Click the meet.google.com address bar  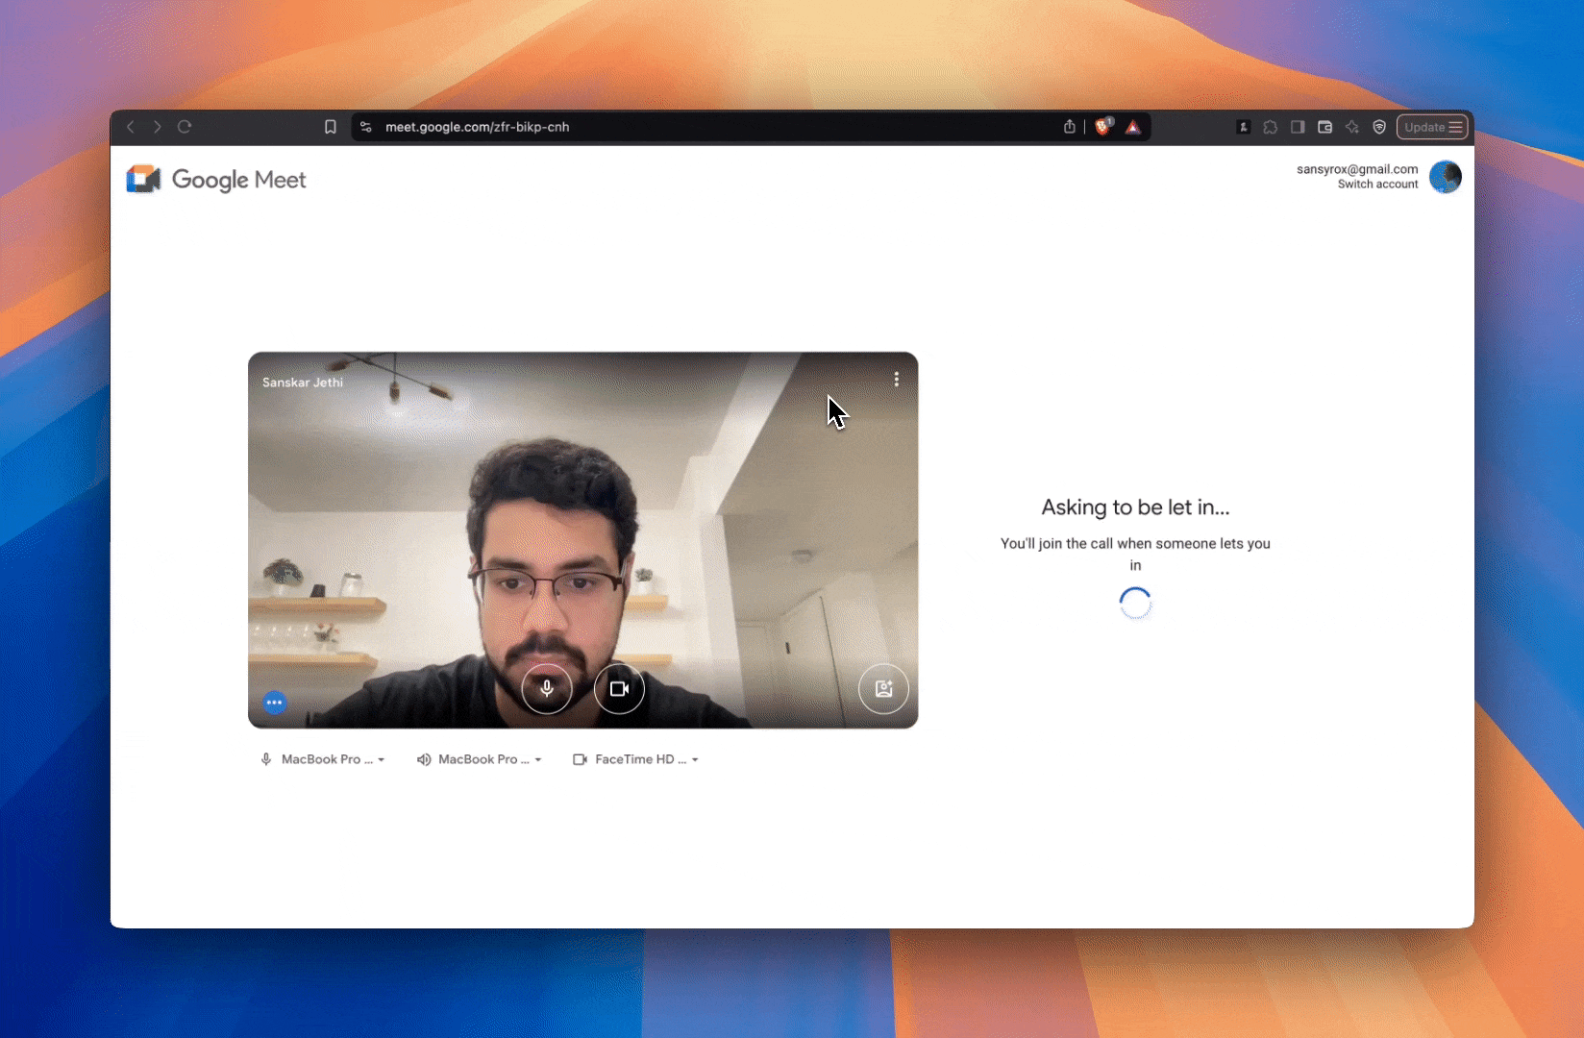(478, 126)
